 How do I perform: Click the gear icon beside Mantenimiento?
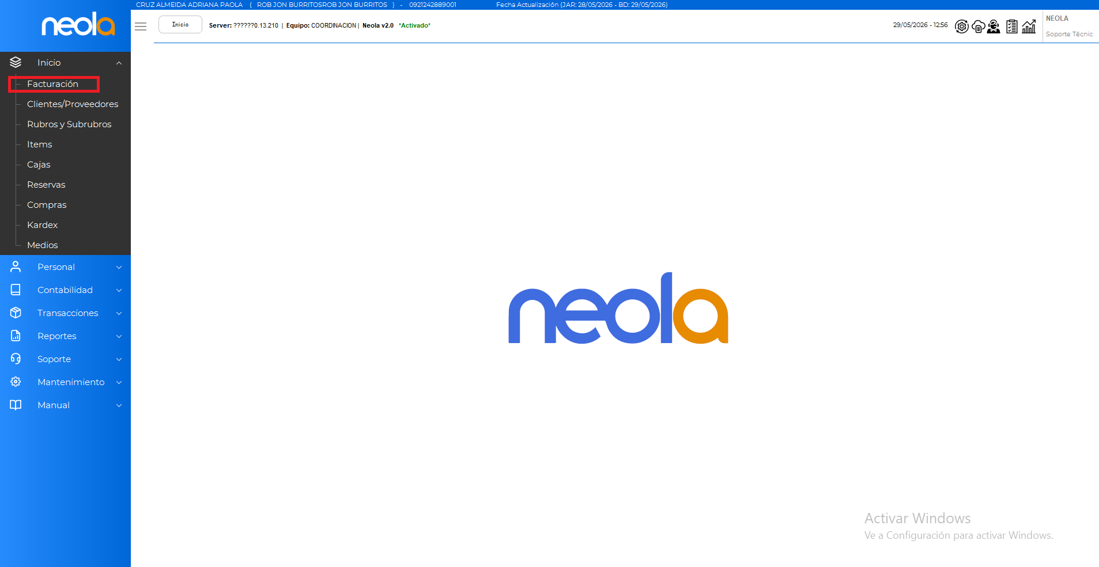[x=16, y=382]
